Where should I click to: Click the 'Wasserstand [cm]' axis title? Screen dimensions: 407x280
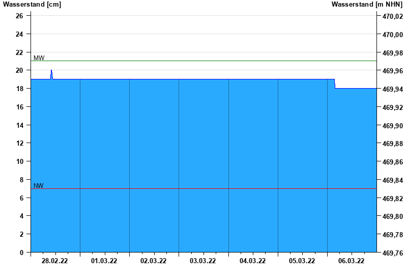point(32,4)
